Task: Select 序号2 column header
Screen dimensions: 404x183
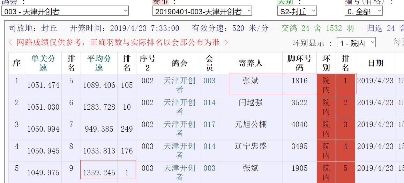Action: [x=147, y=63]
